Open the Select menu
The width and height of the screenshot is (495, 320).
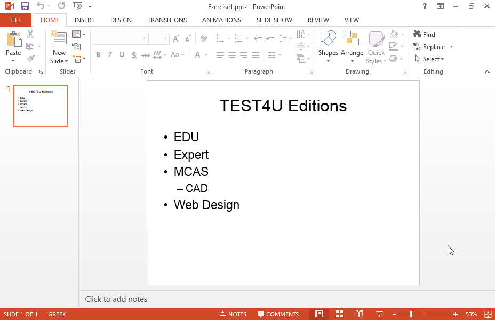429,59
